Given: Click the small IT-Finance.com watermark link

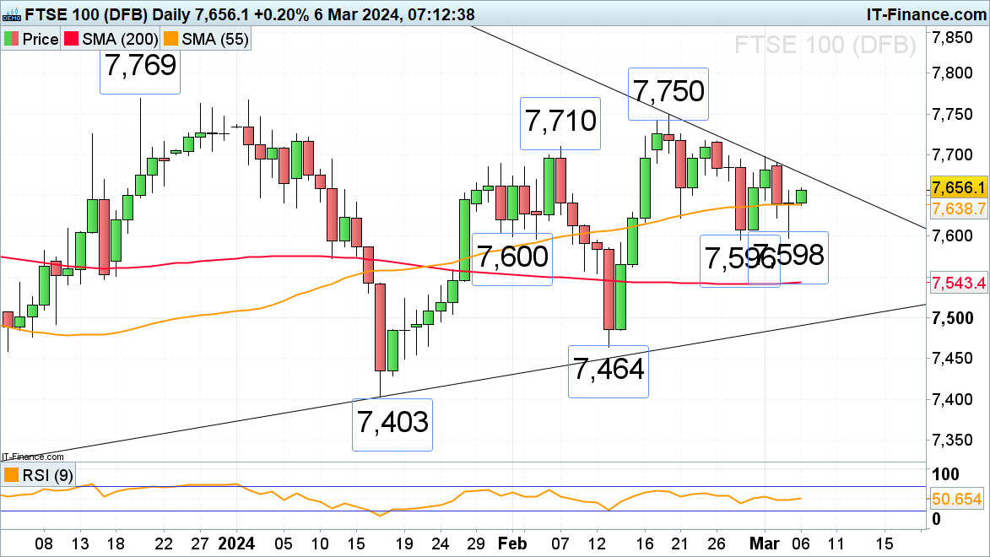Looking at the screenshot, I should click(x=33, y=457).
